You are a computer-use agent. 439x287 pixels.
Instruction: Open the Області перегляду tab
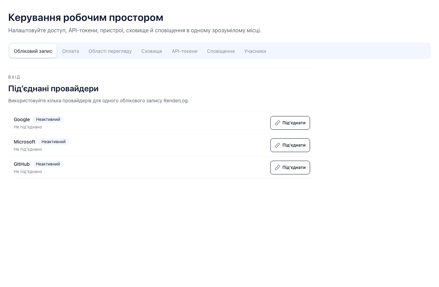(110, 51)
